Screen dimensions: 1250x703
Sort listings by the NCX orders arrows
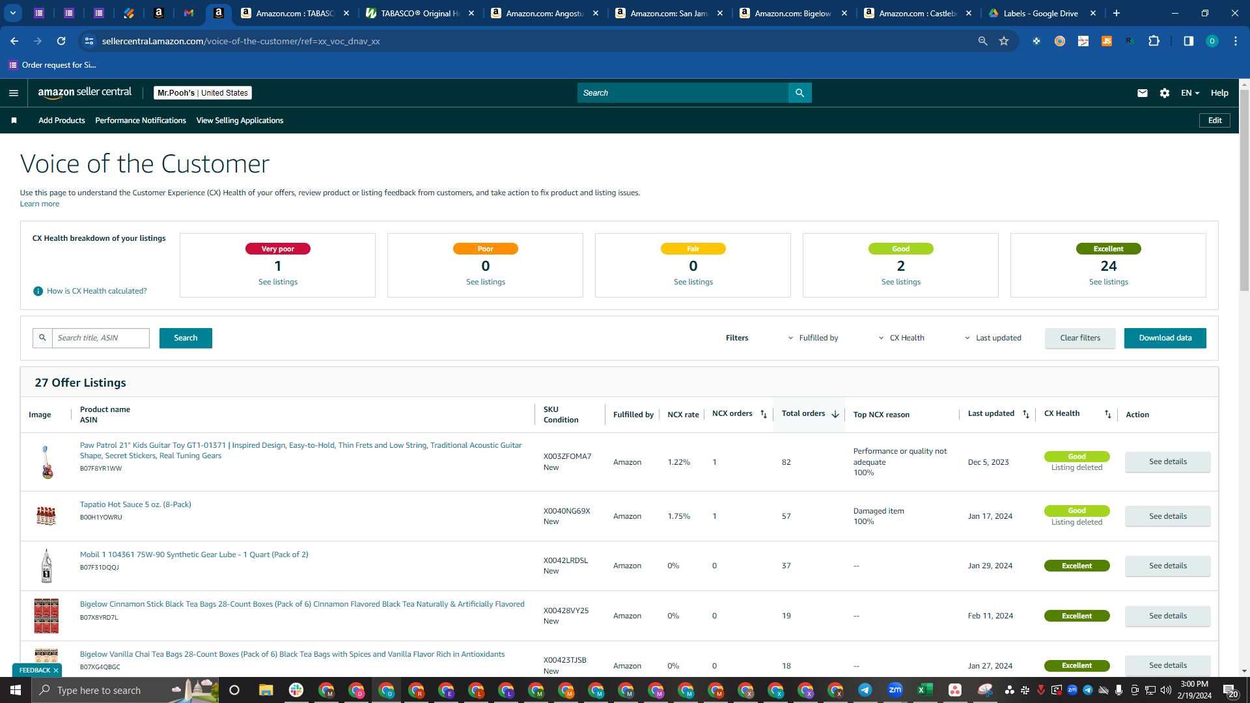click(764, 414)
